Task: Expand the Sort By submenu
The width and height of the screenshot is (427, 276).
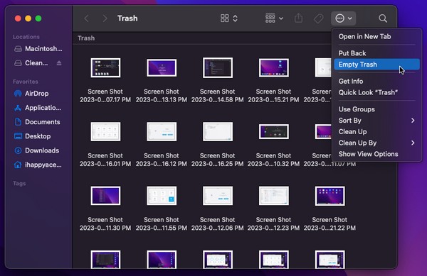Action: [x=377, y=121]
